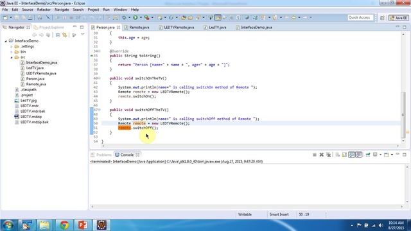Select Person.java in Navigator tree
411x231 pixels.
tap(35, 79)
